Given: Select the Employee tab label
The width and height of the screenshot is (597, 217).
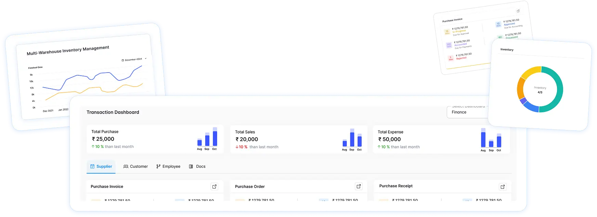Looking at the screenshot, I should pos(171,167).
